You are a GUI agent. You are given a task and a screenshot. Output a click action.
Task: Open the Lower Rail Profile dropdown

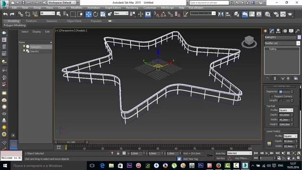[291, 136]
